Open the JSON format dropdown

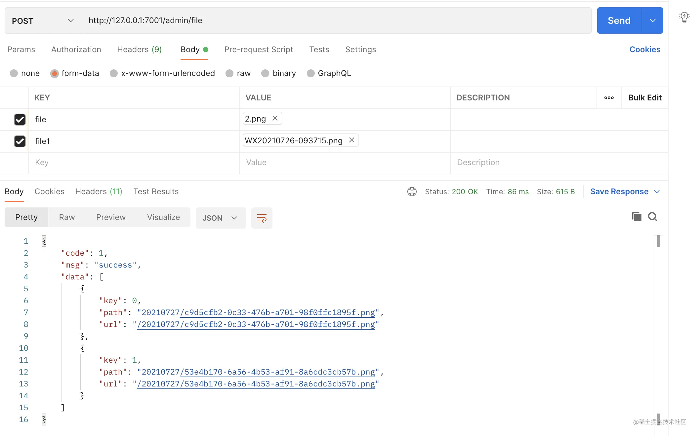pyautogui.click(x=221, y=218)
